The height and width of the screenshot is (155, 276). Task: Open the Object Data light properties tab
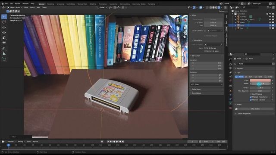tap(231, 103)
